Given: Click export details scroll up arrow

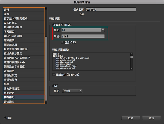Looking at the screenshot, I should pos(131,54).
